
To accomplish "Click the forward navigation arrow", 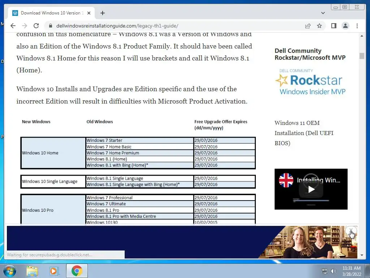I will (x=25, y=26).
